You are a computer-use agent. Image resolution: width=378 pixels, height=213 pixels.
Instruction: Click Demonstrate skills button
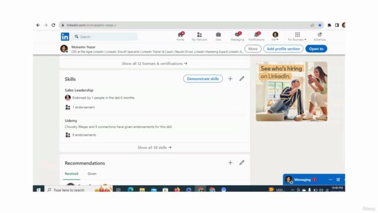(x=203, y=79)
